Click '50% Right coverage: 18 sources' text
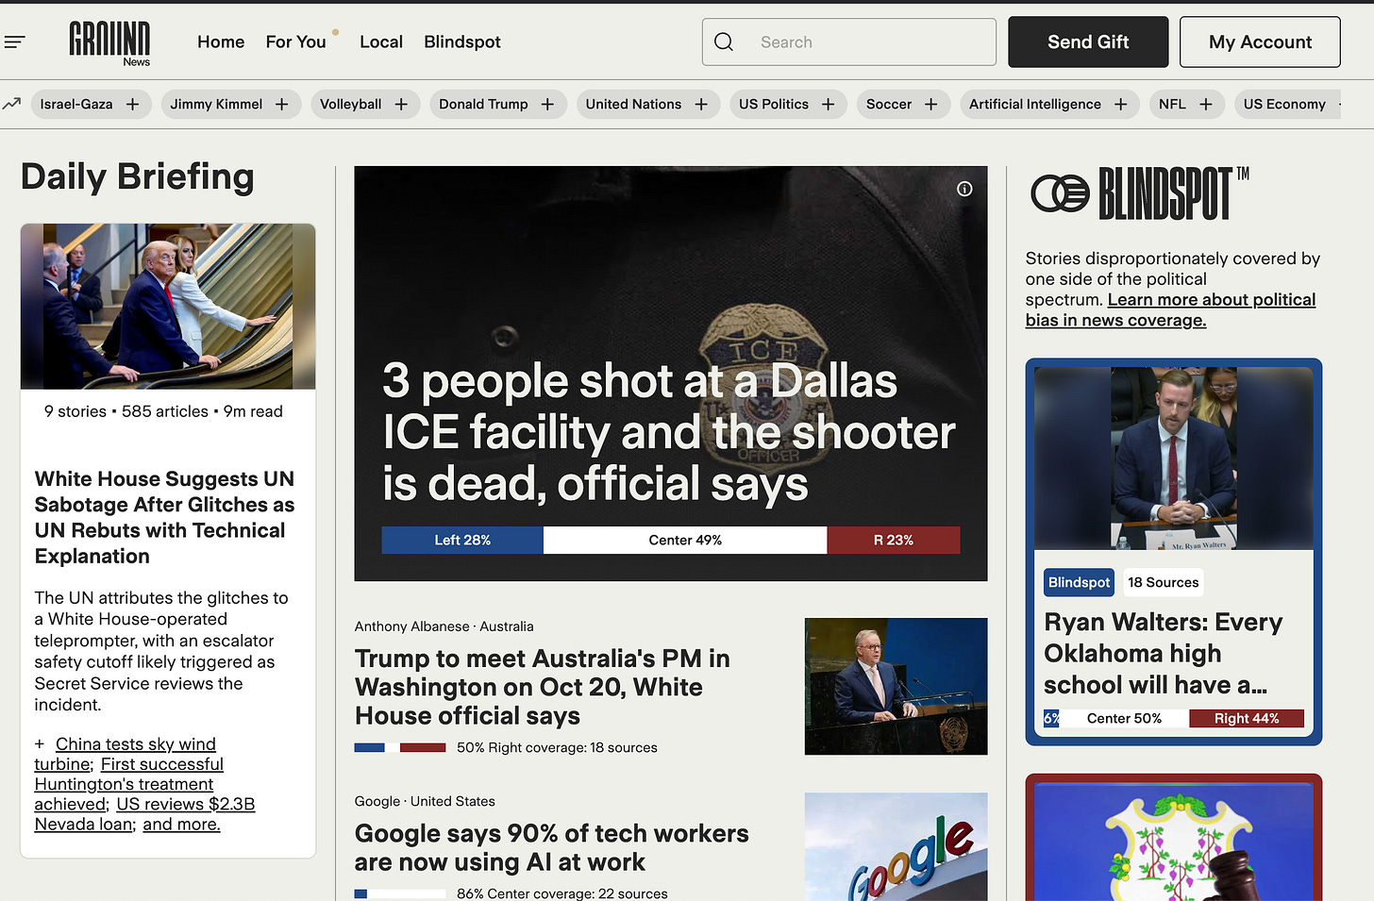 pyautogui.click(x=557, y=747)
